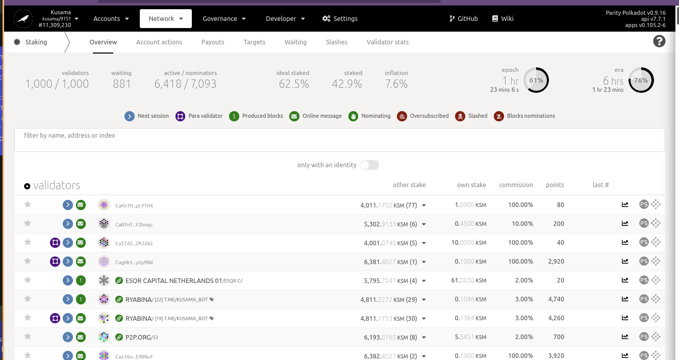Click Polkascan PS icon for CaKh7H..pLYTH4

(x=644, y=205)
